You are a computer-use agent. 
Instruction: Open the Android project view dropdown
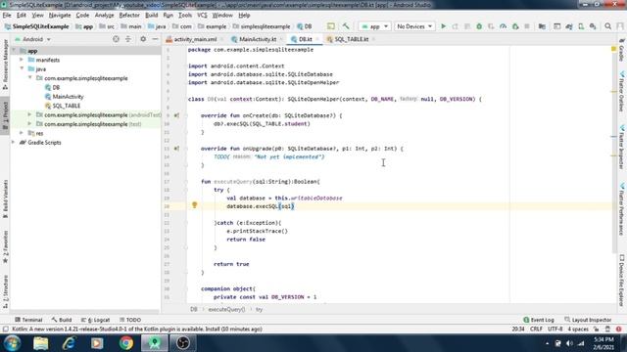(32, 39)
